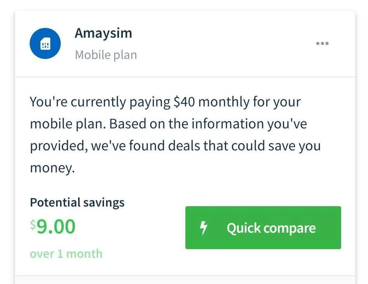Image resolution: width=368 pixels, height=284 pixels.
Task: Click the Potential savings heading
Action: tap(77, 202)
